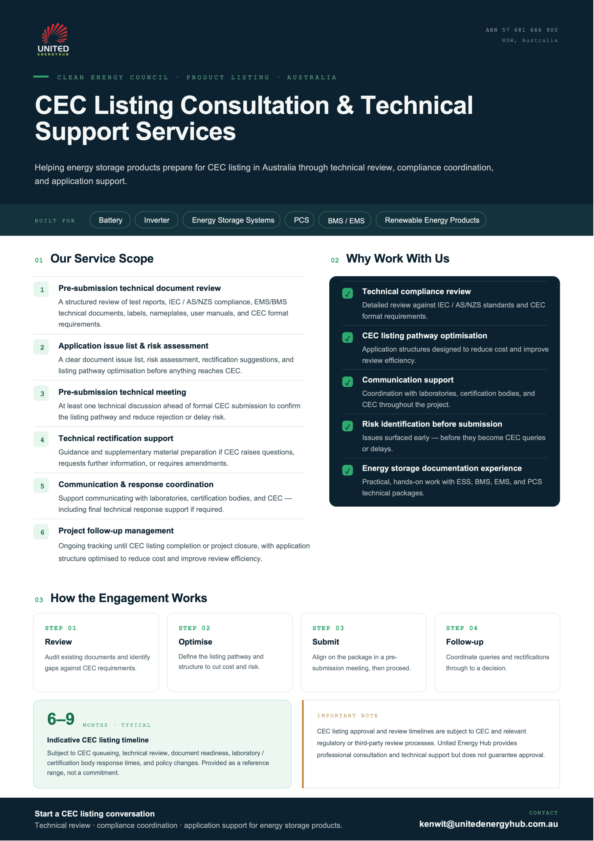Click the Our Service Scope heading
The height and width of the screenshot is (841, 594).
[x=102, y=258]
